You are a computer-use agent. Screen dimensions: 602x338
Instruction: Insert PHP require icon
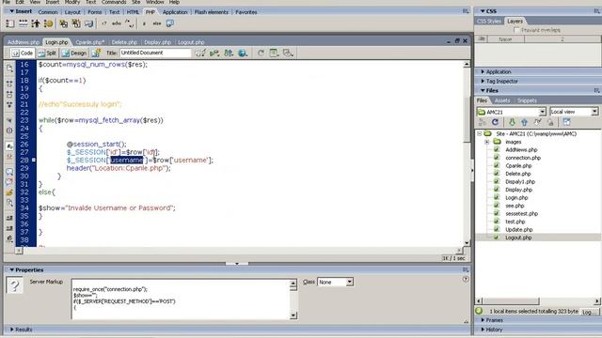coord(76,23)
